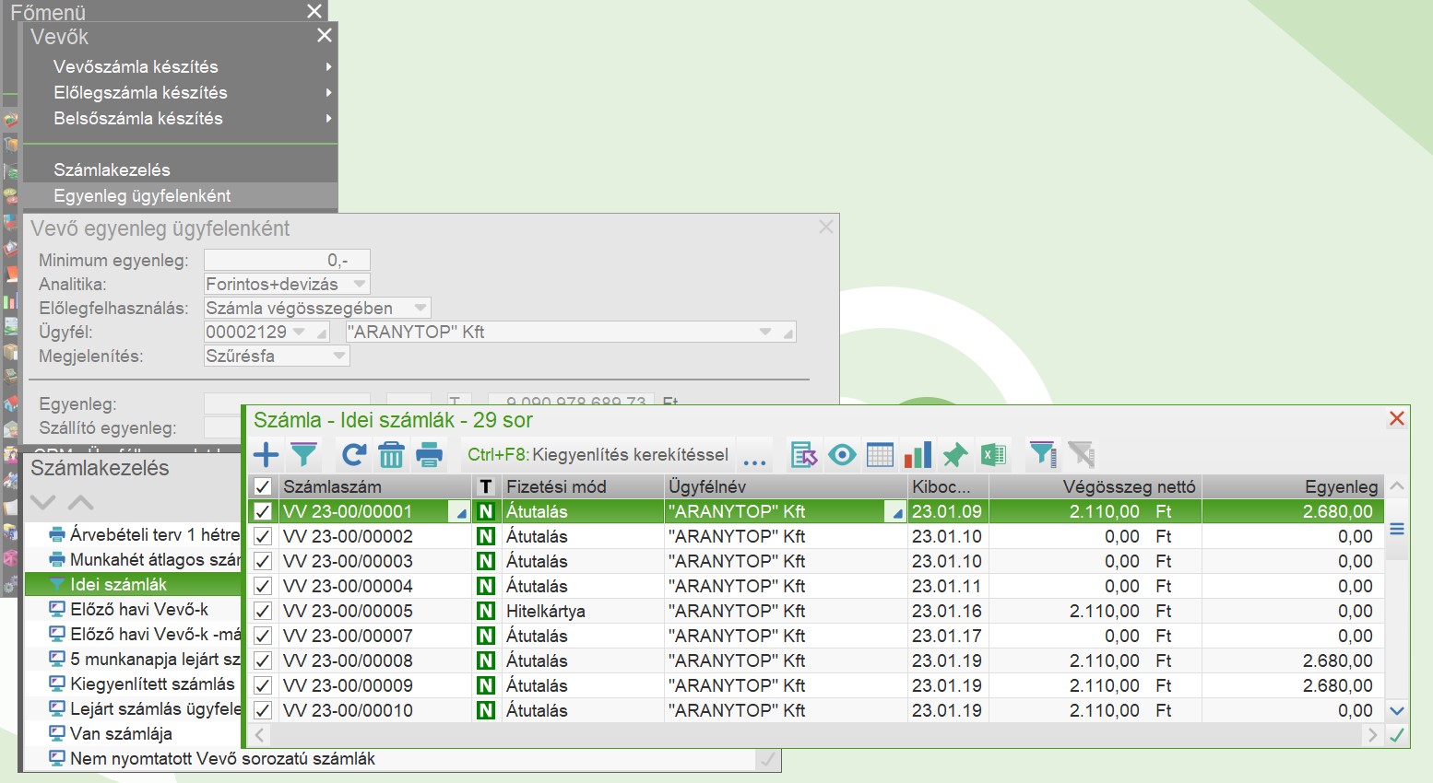Viewport: 1433px width, 783px height.
Task: Sort by the Végösszeg nettó column header
Action: tap(1095, 486)
